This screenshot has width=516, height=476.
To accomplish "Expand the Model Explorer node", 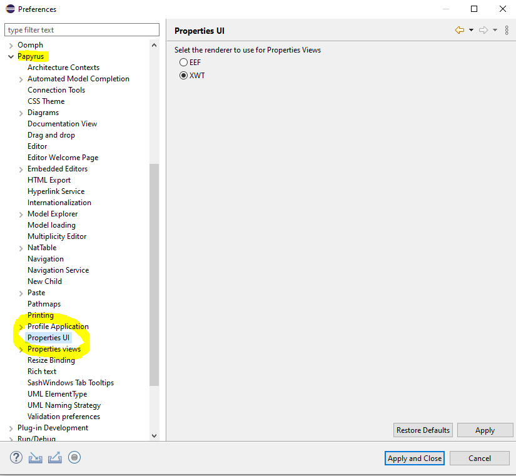I will click(21, 215).
